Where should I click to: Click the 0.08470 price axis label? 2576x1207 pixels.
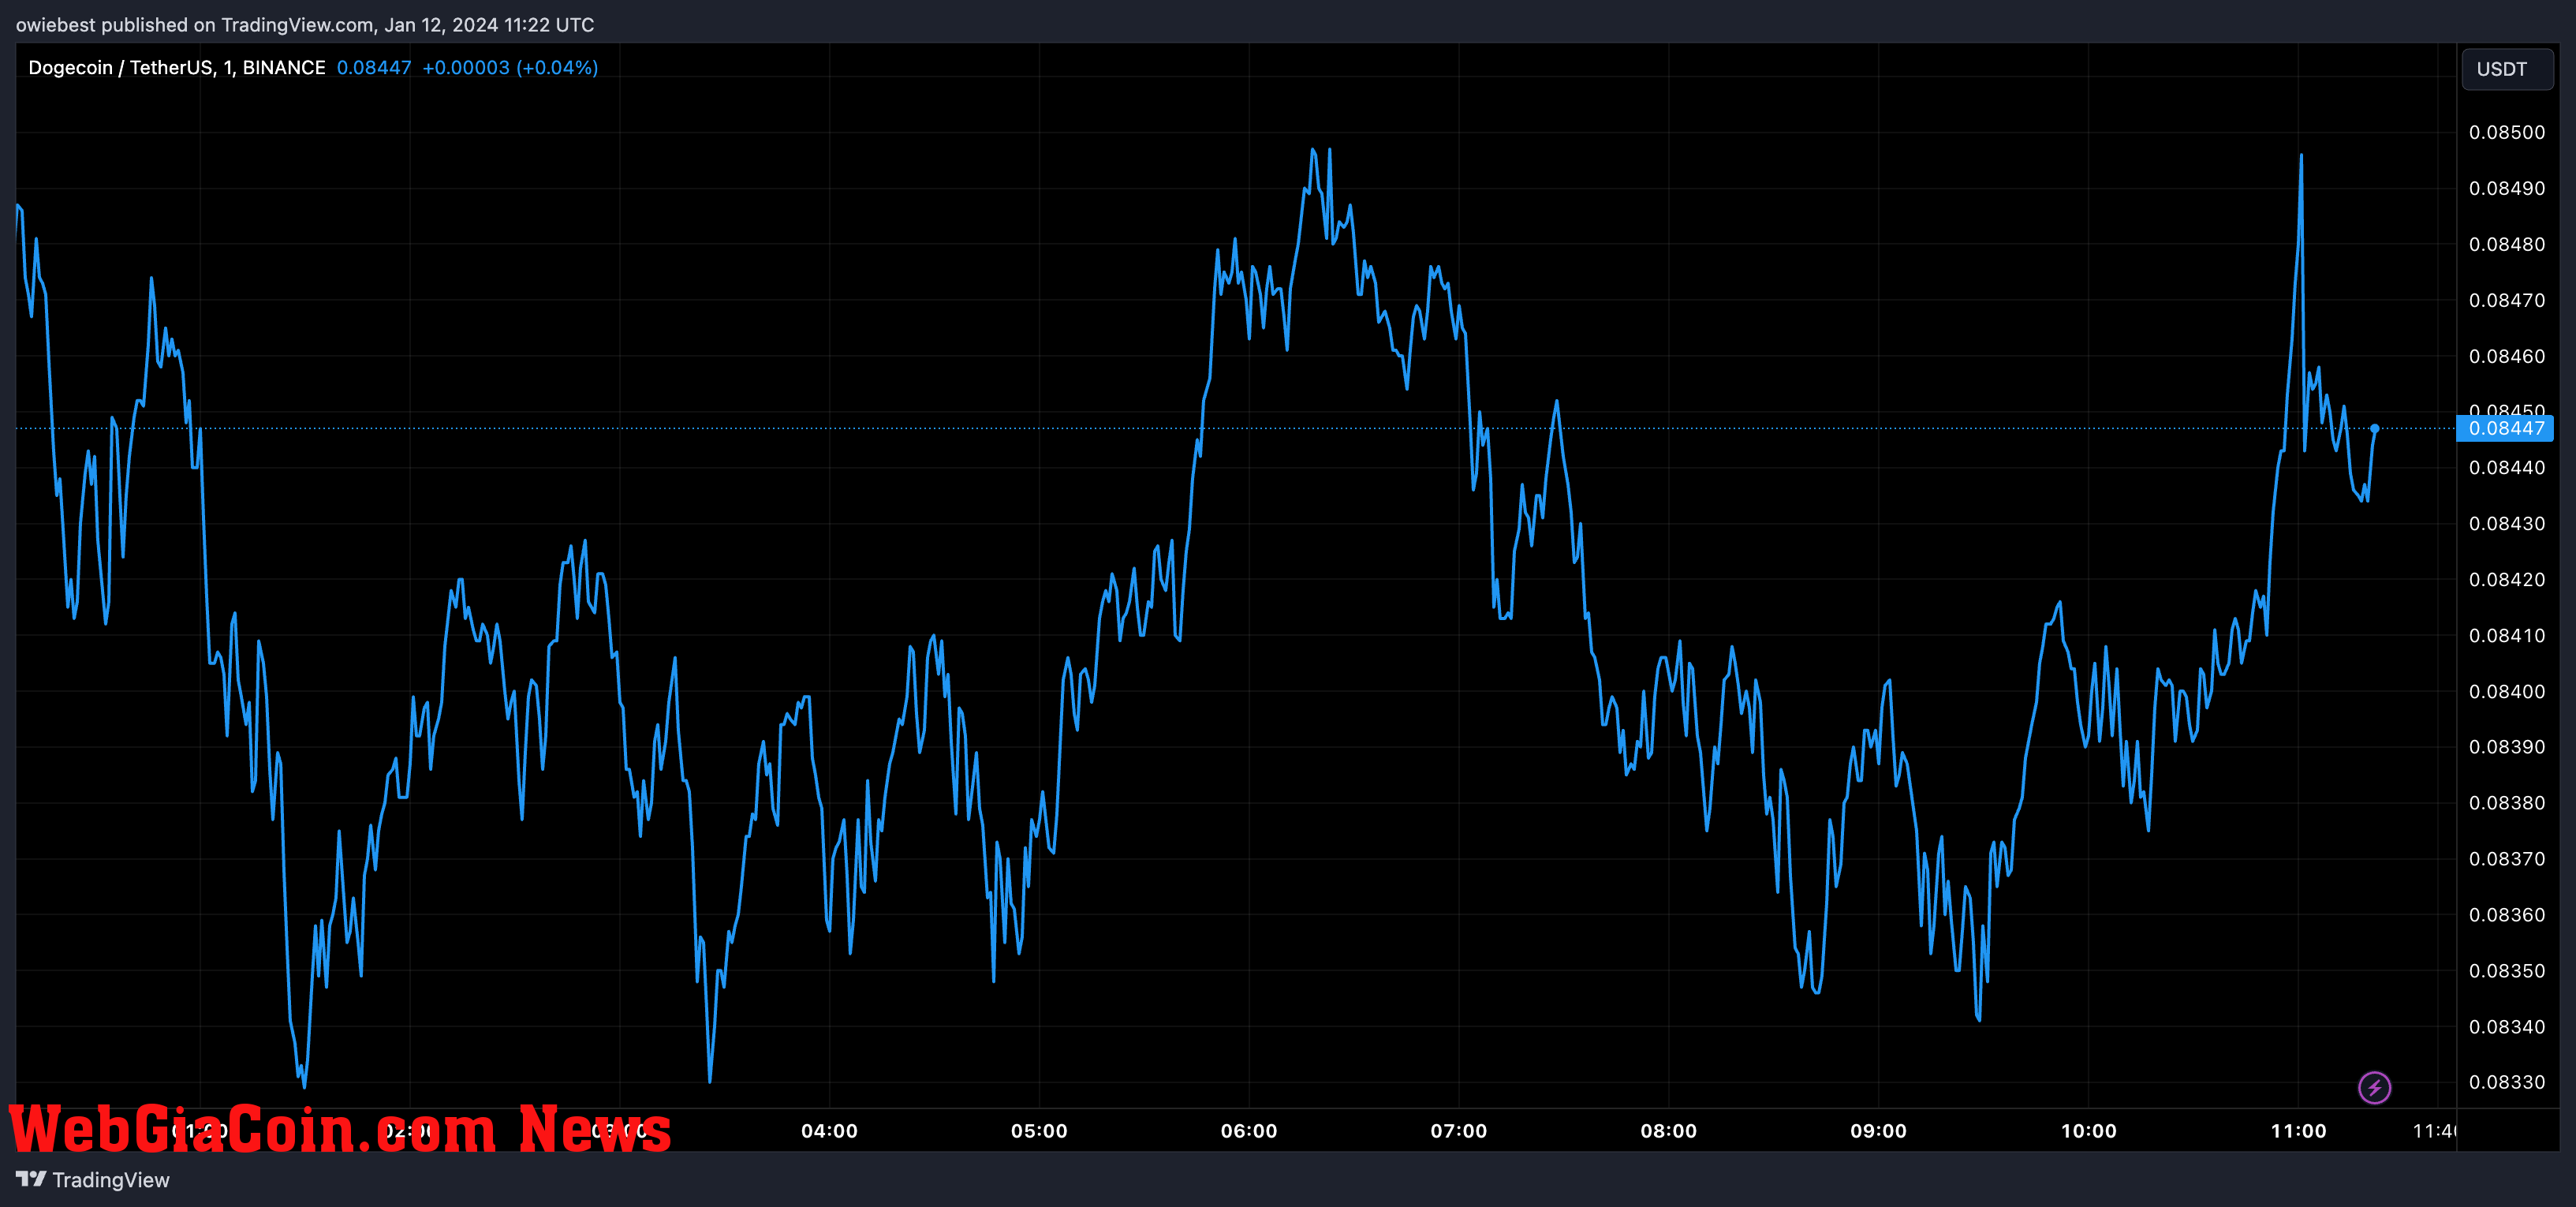(x=2506, y=301)
